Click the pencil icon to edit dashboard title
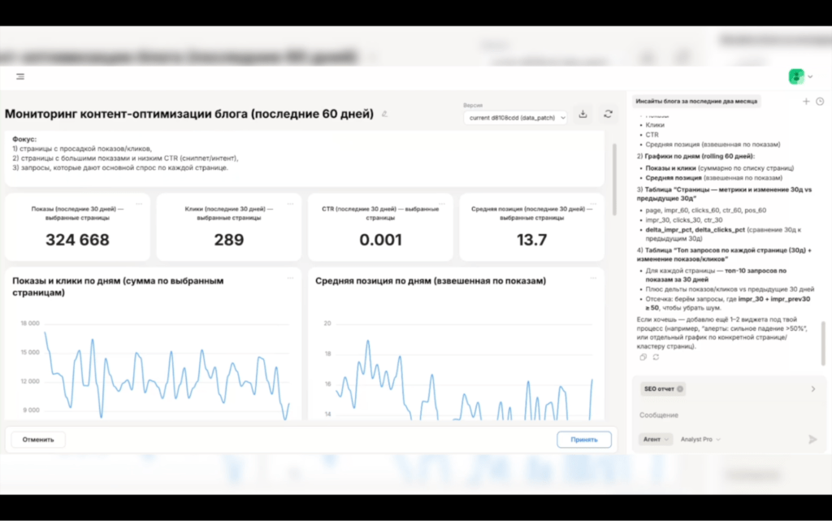Screen dimensions: 832x521 tap(385, 115)
